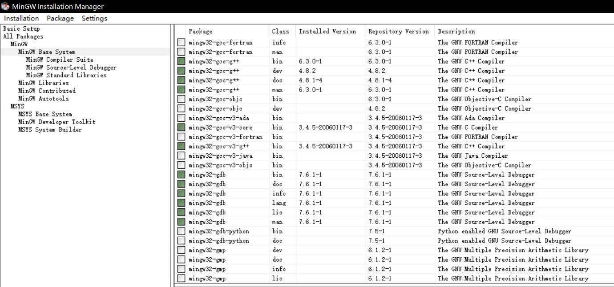Toggle checkbox for mingw32-gdb lic package
Screen dimensions: 614x287
pos(181,212)
